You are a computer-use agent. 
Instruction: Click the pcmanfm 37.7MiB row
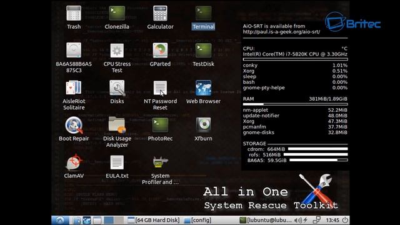click(x=295, y=127)
